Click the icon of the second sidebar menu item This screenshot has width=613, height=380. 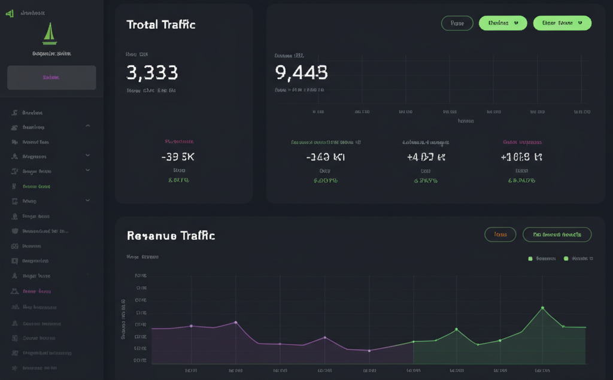click(x=14, y=127)
